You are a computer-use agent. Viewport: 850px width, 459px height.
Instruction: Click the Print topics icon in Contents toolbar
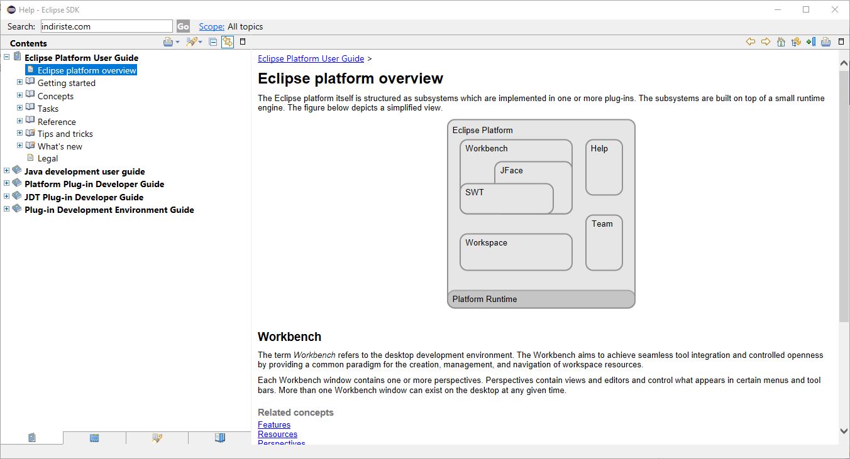tap(168, 42)
